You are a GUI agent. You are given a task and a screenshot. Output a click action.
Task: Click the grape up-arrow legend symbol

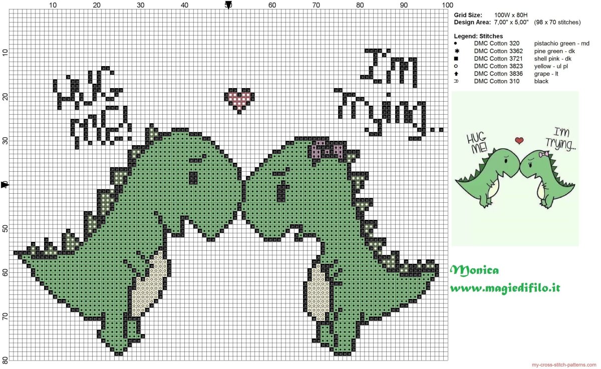(x=456, y=74)
